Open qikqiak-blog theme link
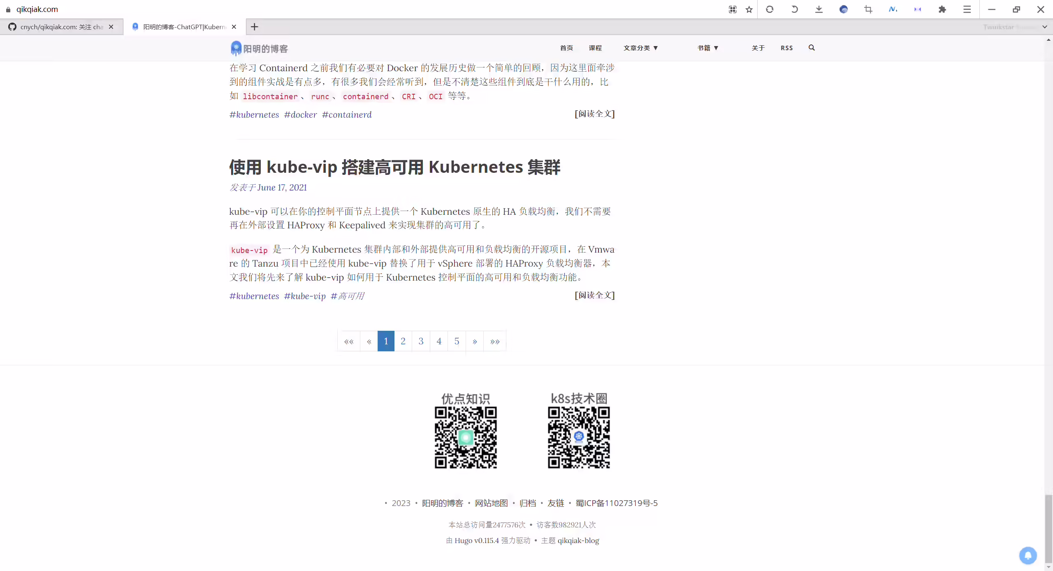The height and width of the screenshot is (571, 1053). tap(578, 541)
